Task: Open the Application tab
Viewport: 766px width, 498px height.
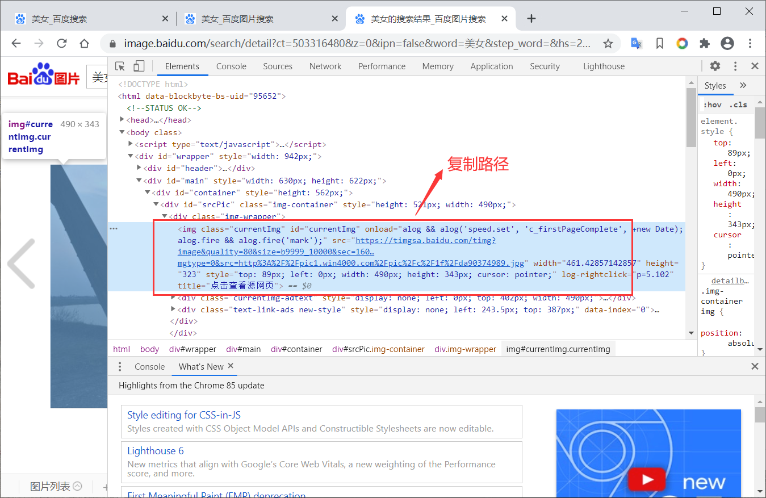Action: pyautogui.click(x=492, y=66)
